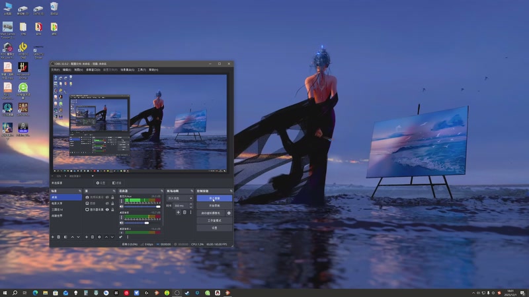
Task: Toggle visibility eye of the second source row
Action: [x=107, y=203]
